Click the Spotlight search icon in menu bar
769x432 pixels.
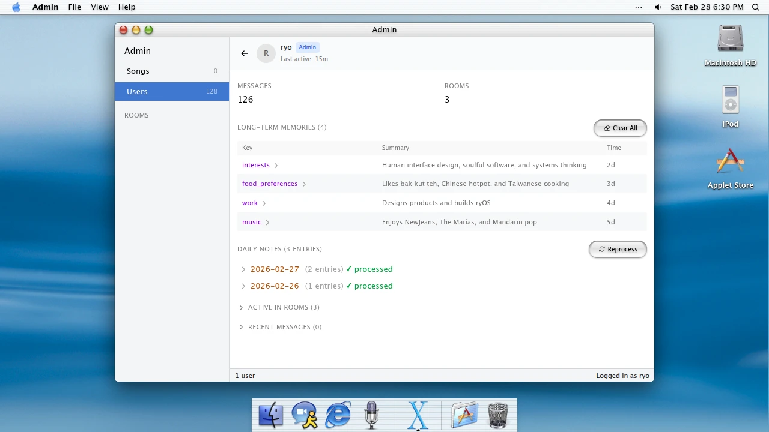(x=756, y=7)
